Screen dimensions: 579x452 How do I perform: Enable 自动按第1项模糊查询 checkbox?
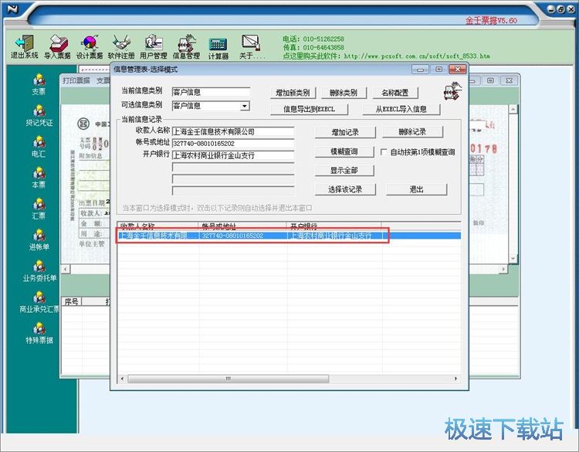384,152
